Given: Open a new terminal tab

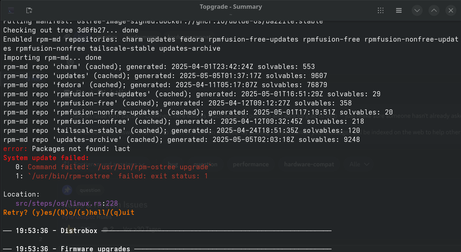Looking at the screenshot, I should coord(29,10).
